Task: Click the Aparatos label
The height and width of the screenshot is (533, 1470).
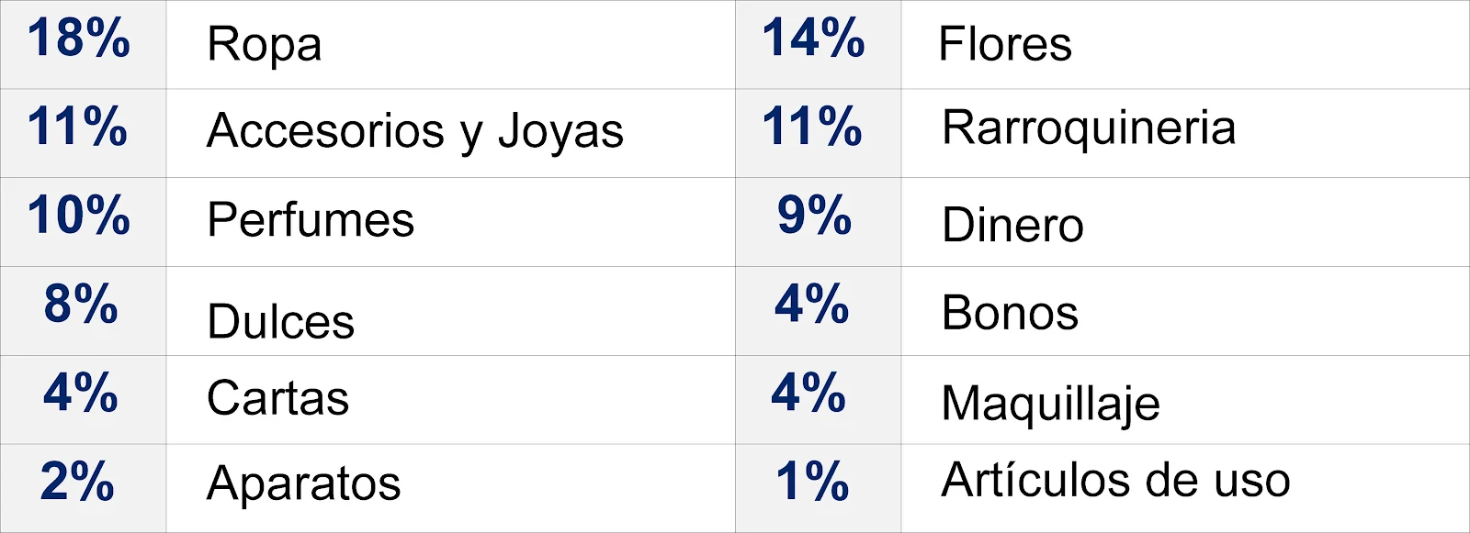Action: [x=304, y=484]
